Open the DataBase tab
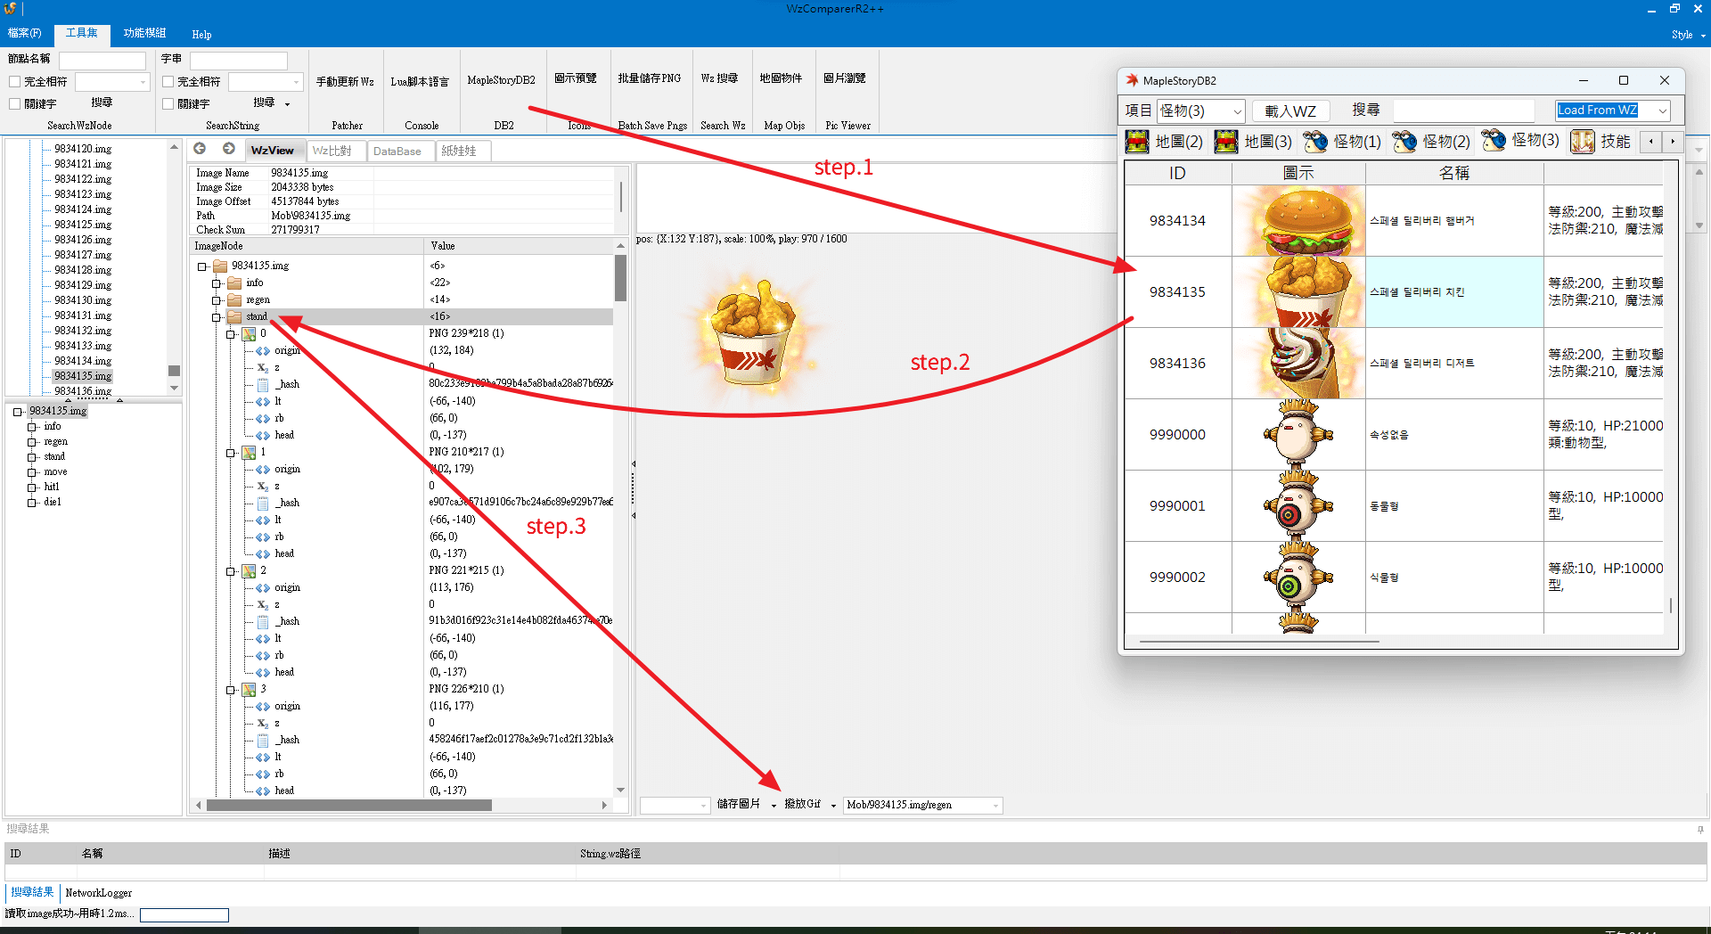Screen dimensions: 1711x934 click(x=397, y=151)
